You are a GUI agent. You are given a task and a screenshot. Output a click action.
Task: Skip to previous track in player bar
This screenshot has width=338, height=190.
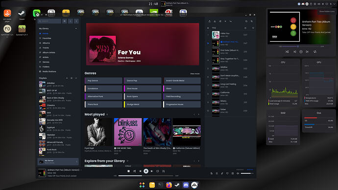pos(140,171)
